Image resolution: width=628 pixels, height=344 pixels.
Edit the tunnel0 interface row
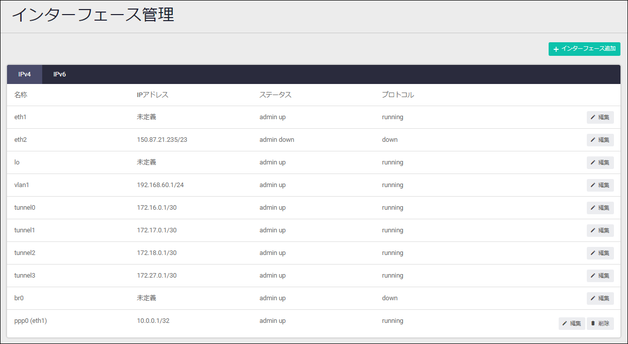coord(600,208)
